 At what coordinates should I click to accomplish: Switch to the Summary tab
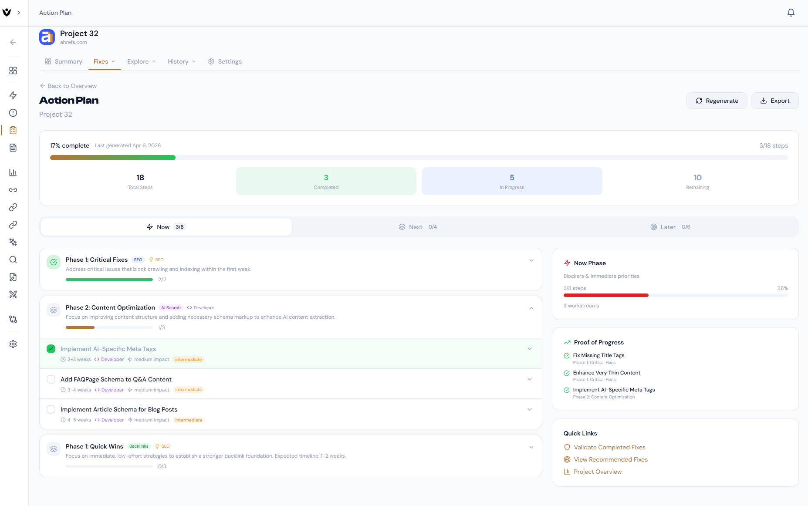point(64,61)
